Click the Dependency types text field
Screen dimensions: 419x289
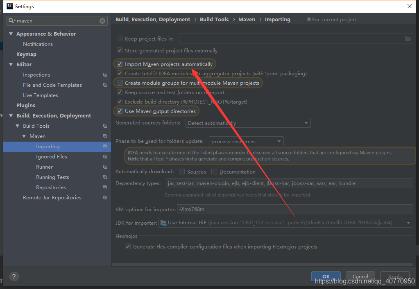pyautogui.click(x=290, y=183)
